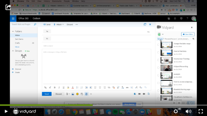Open the font color picker

click(x=73, y=88)
